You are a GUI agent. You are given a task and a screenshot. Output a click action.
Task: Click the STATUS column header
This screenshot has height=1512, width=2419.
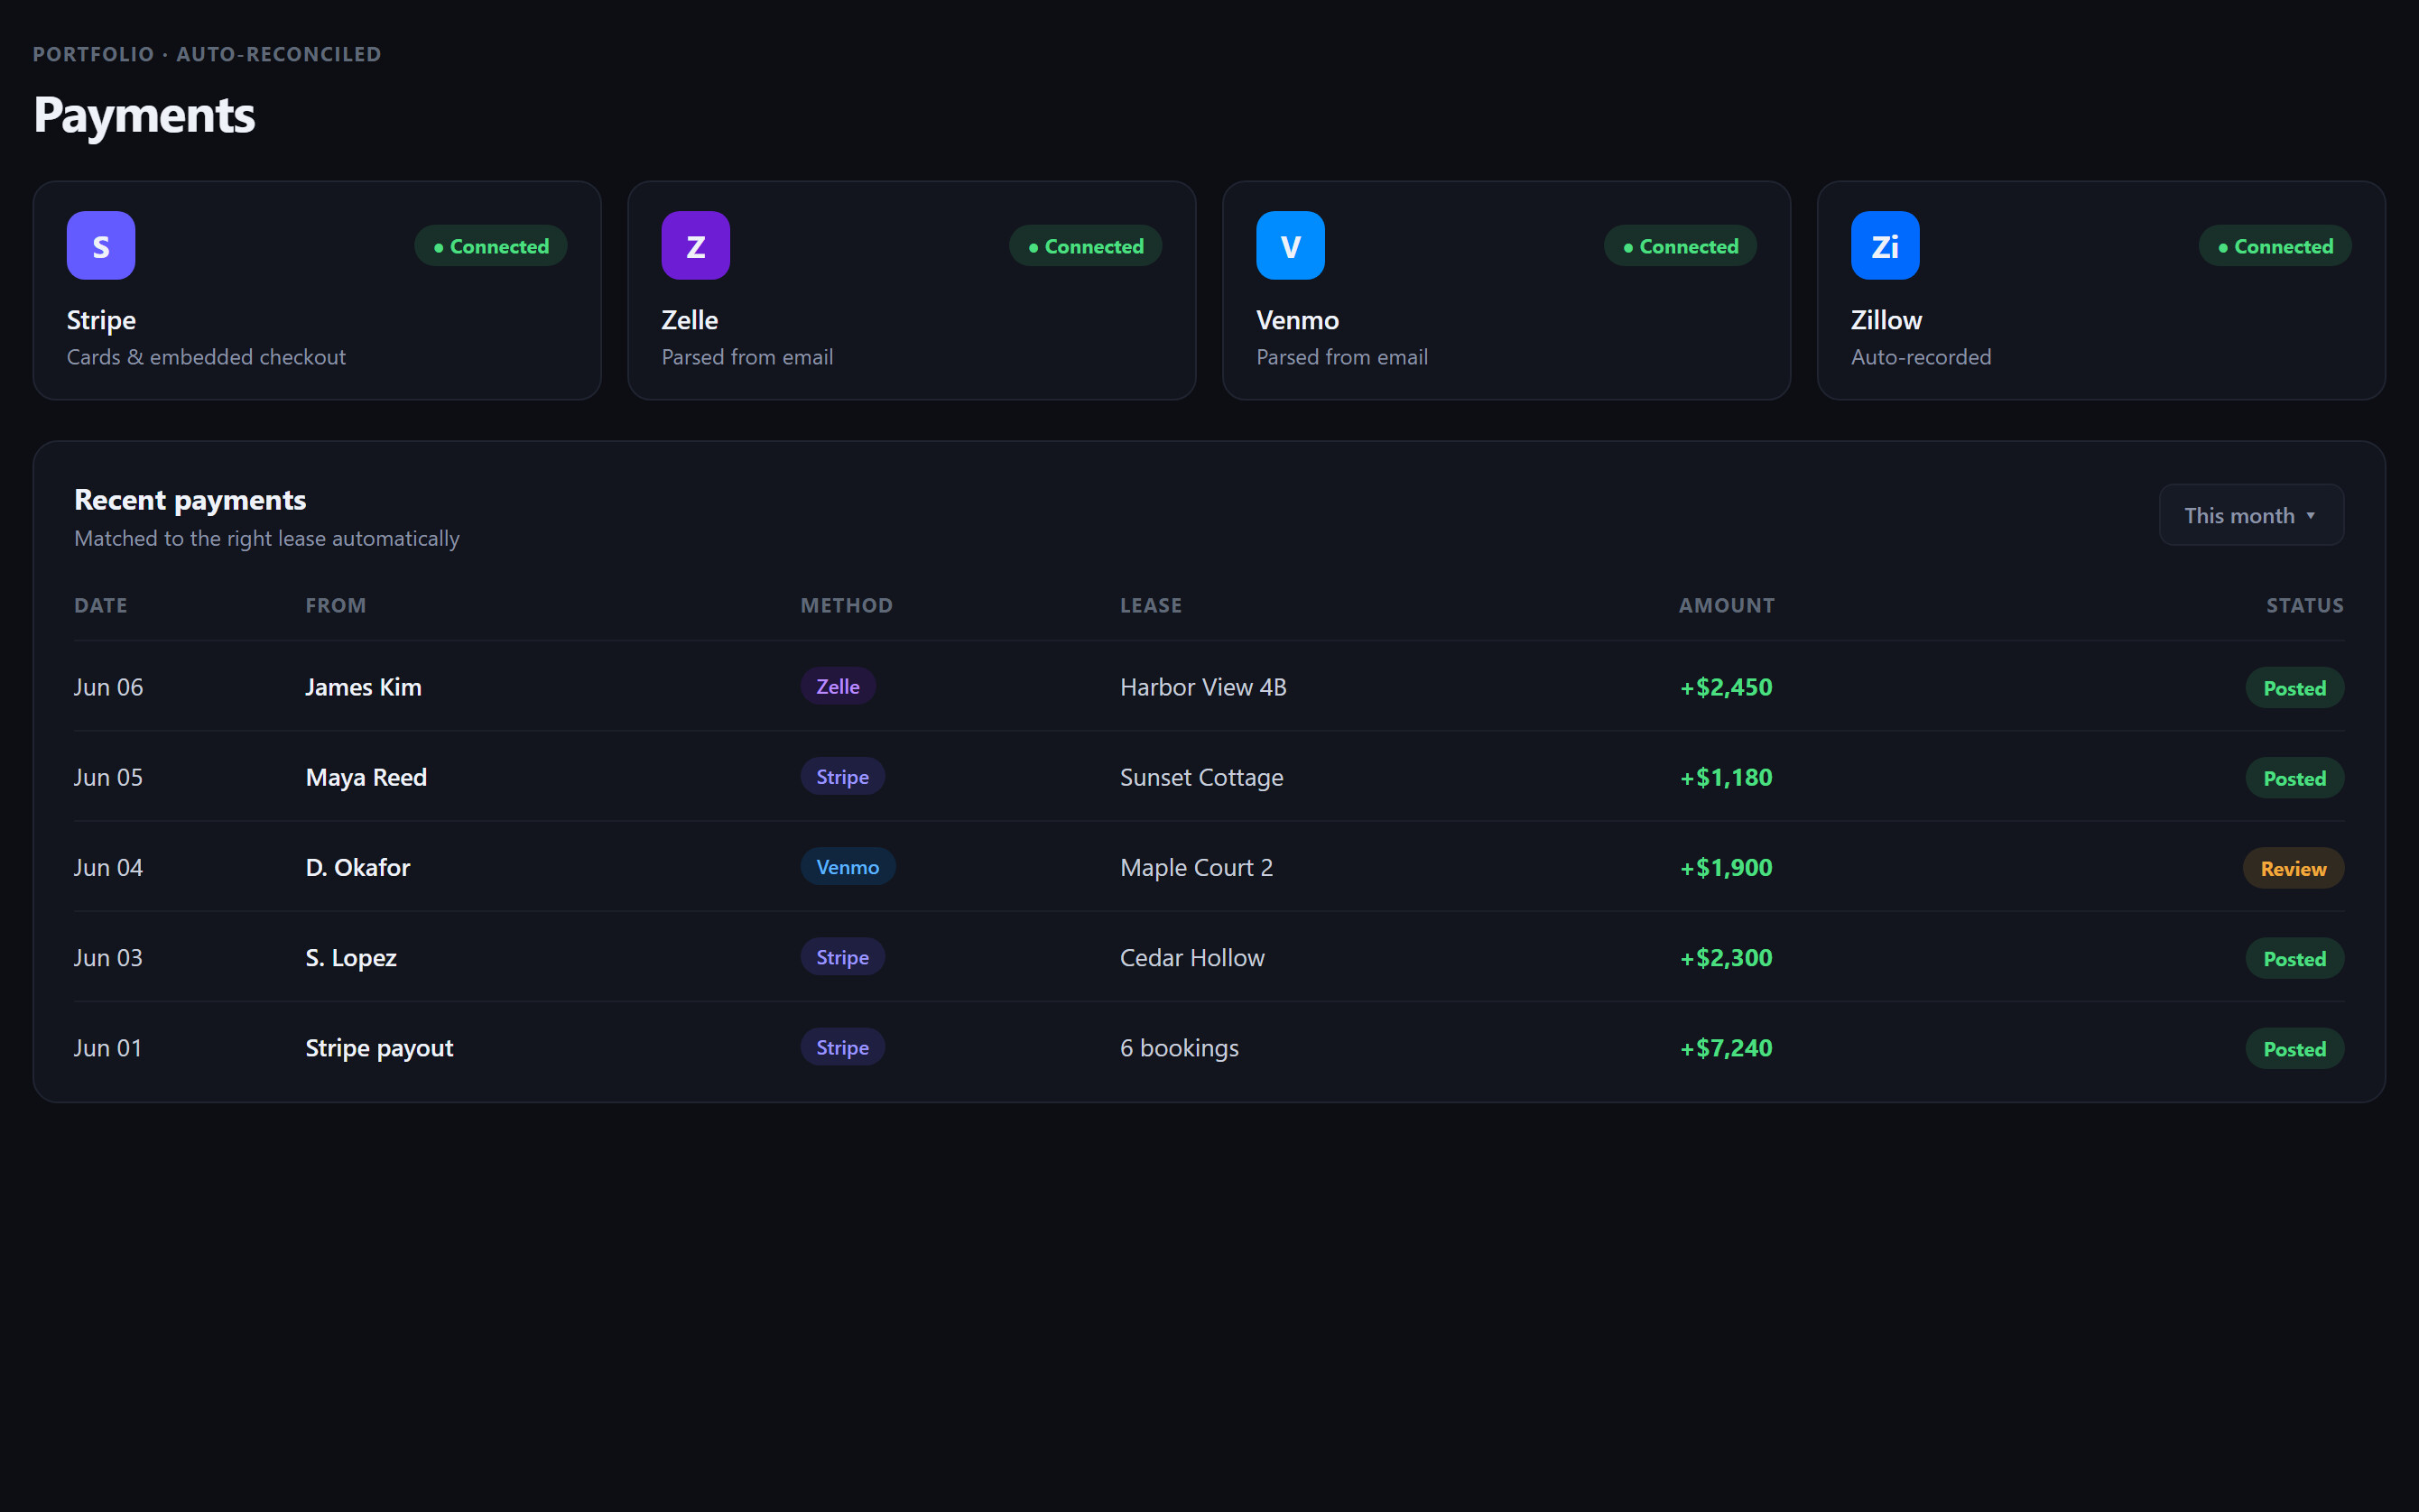[2305, 605]
